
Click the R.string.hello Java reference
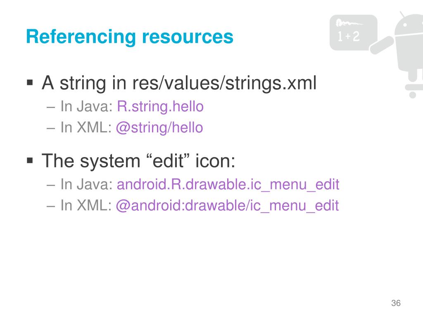(160, 107)
